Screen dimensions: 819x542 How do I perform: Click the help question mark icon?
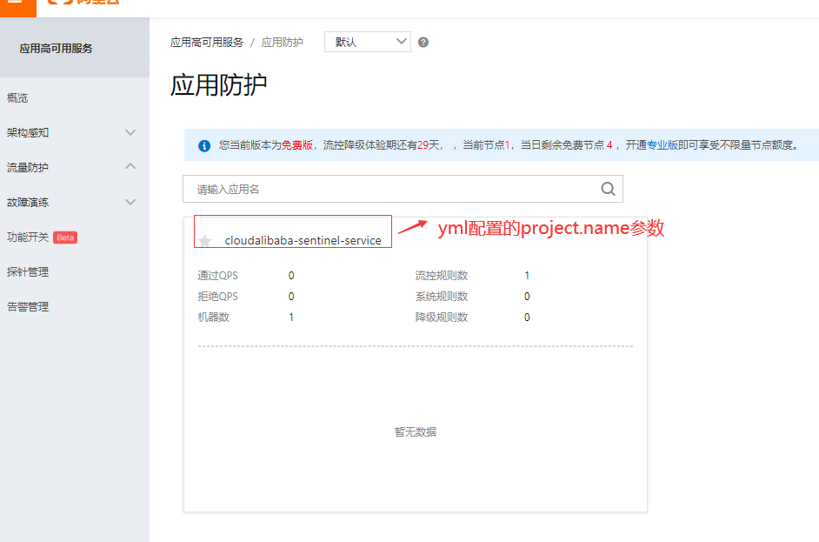pyautogui.click(x=423, y=43)
